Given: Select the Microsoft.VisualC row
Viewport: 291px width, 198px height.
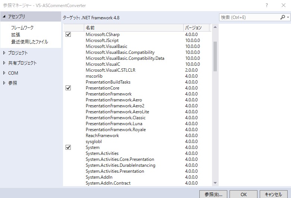Looking at the screenshot, I should click(137, 64).
